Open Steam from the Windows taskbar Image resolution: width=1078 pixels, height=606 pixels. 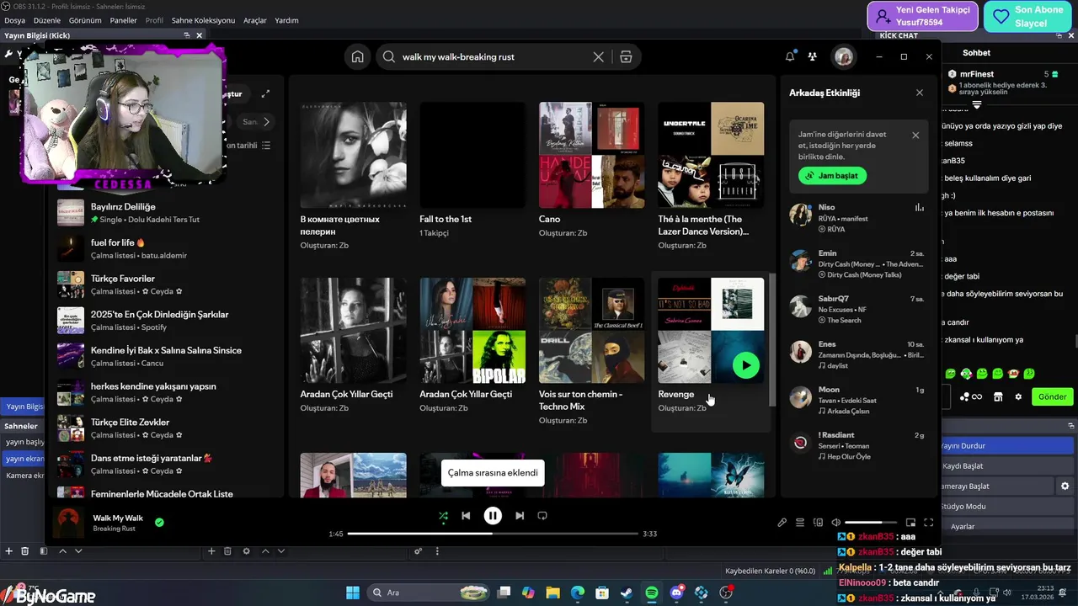(x=627, y=593)
